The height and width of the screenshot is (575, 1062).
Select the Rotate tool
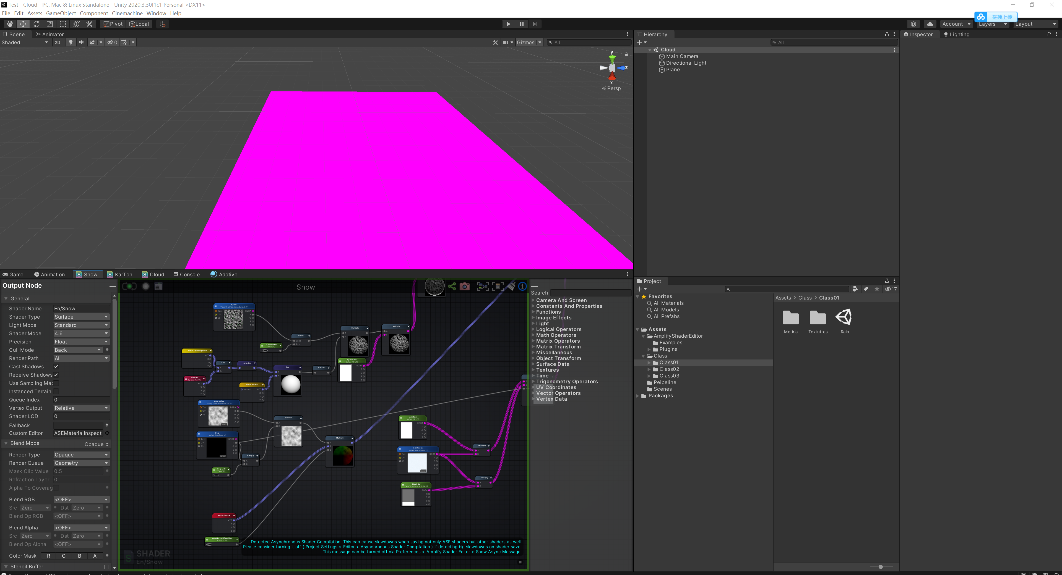point(36,24)
